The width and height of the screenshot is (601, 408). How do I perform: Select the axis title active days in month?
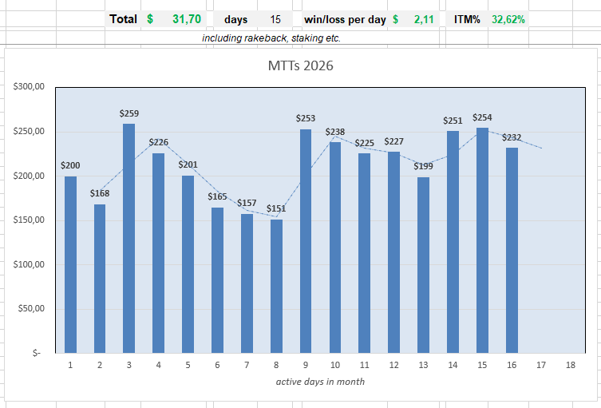320,382
